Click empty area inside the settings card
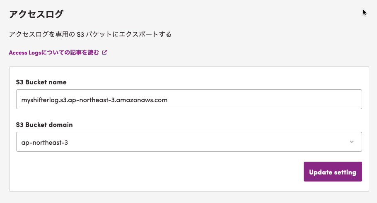Screen dimensions: 377x203 pos(156,172)
